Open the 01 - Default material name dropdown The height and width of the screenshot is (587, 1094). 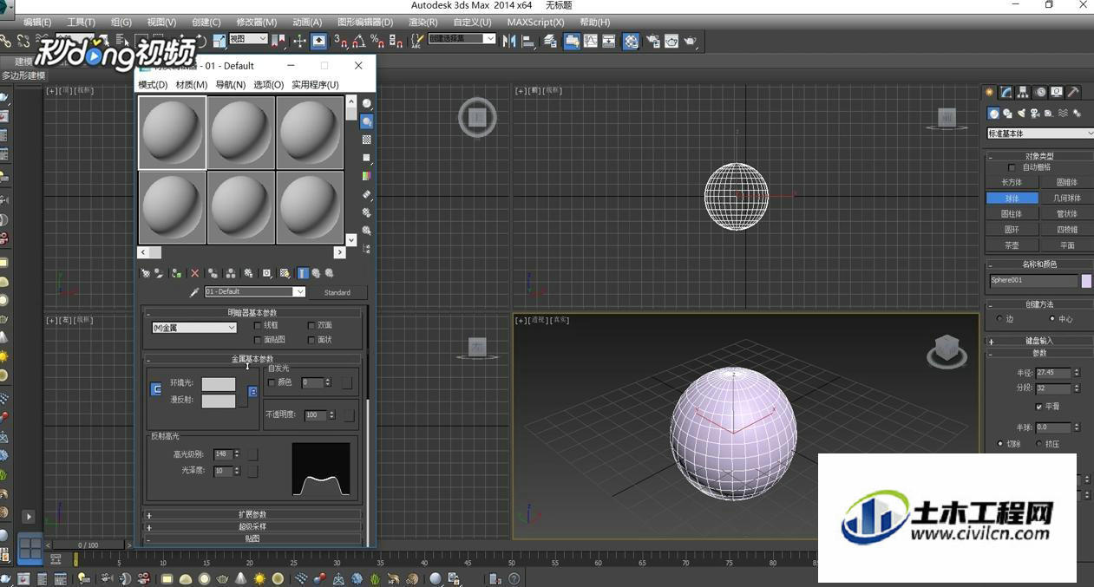coord(255,292)
